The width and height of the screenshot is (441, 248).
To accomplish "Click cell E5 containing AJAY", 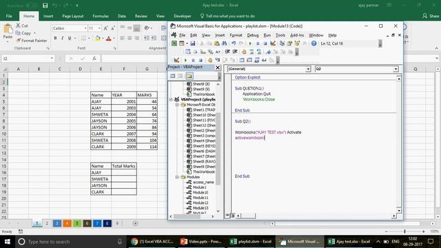I will [x=101, y=101].
